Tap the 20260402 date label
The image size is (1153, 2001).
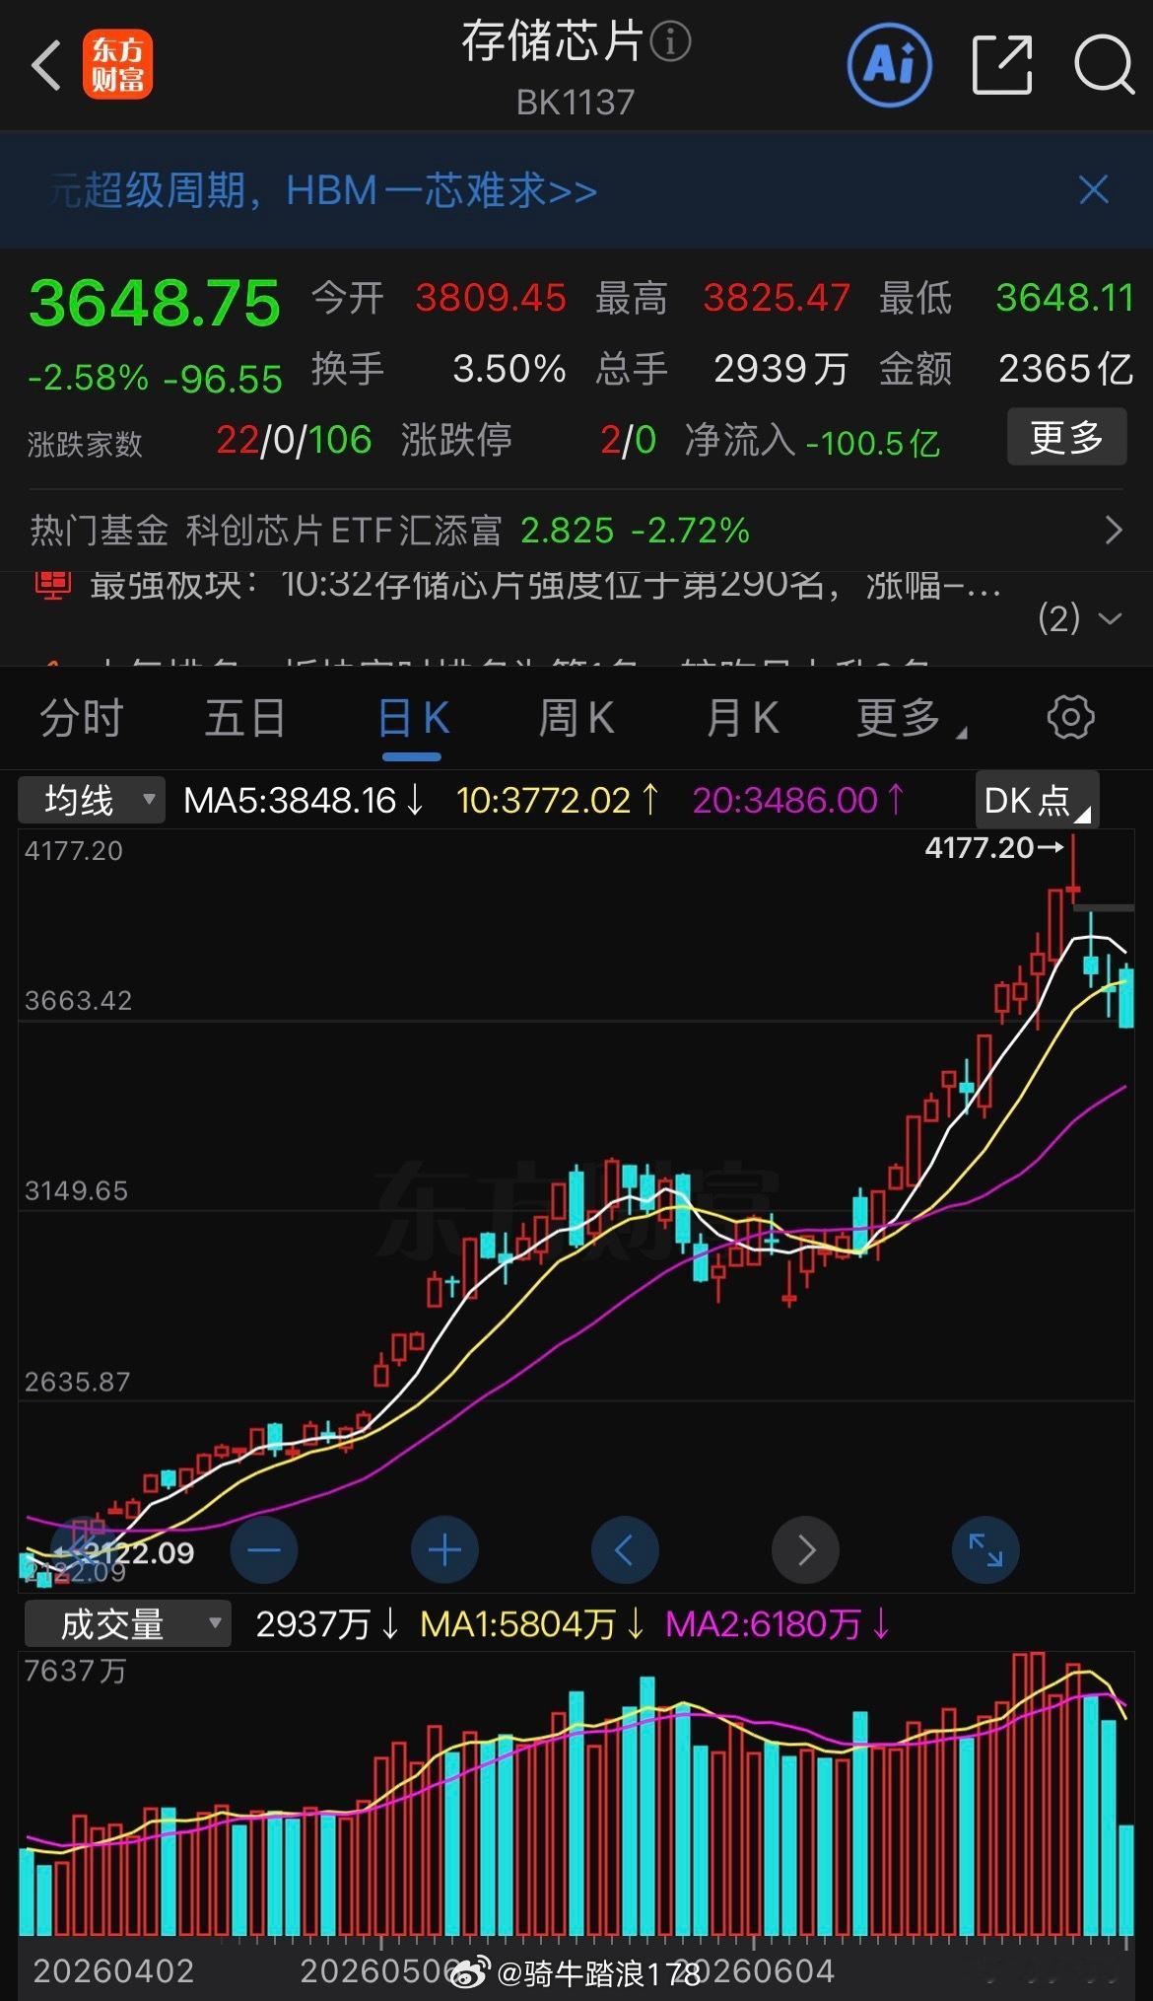(113, 1970)
